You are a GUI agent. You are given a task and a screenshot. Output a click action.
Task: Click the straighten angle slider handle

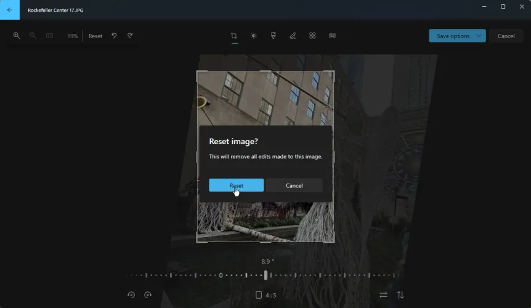[266, 275]
